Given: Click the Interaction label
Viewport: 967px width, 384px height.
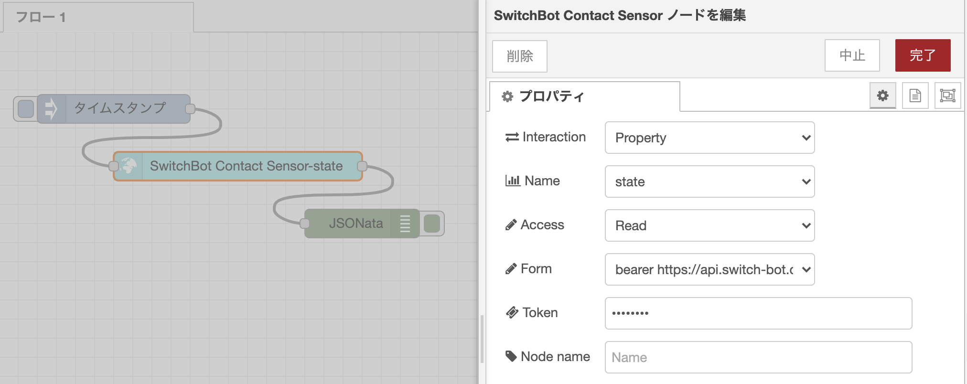Looking at the screenshot, I should click(x=554, y=137).
